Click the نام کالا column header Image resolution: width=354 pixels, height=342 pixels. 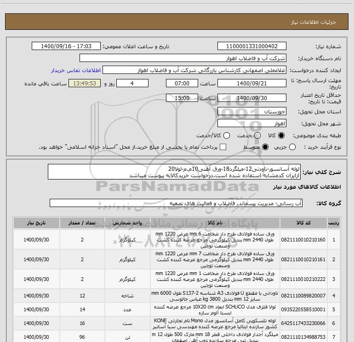pos(215,223)
